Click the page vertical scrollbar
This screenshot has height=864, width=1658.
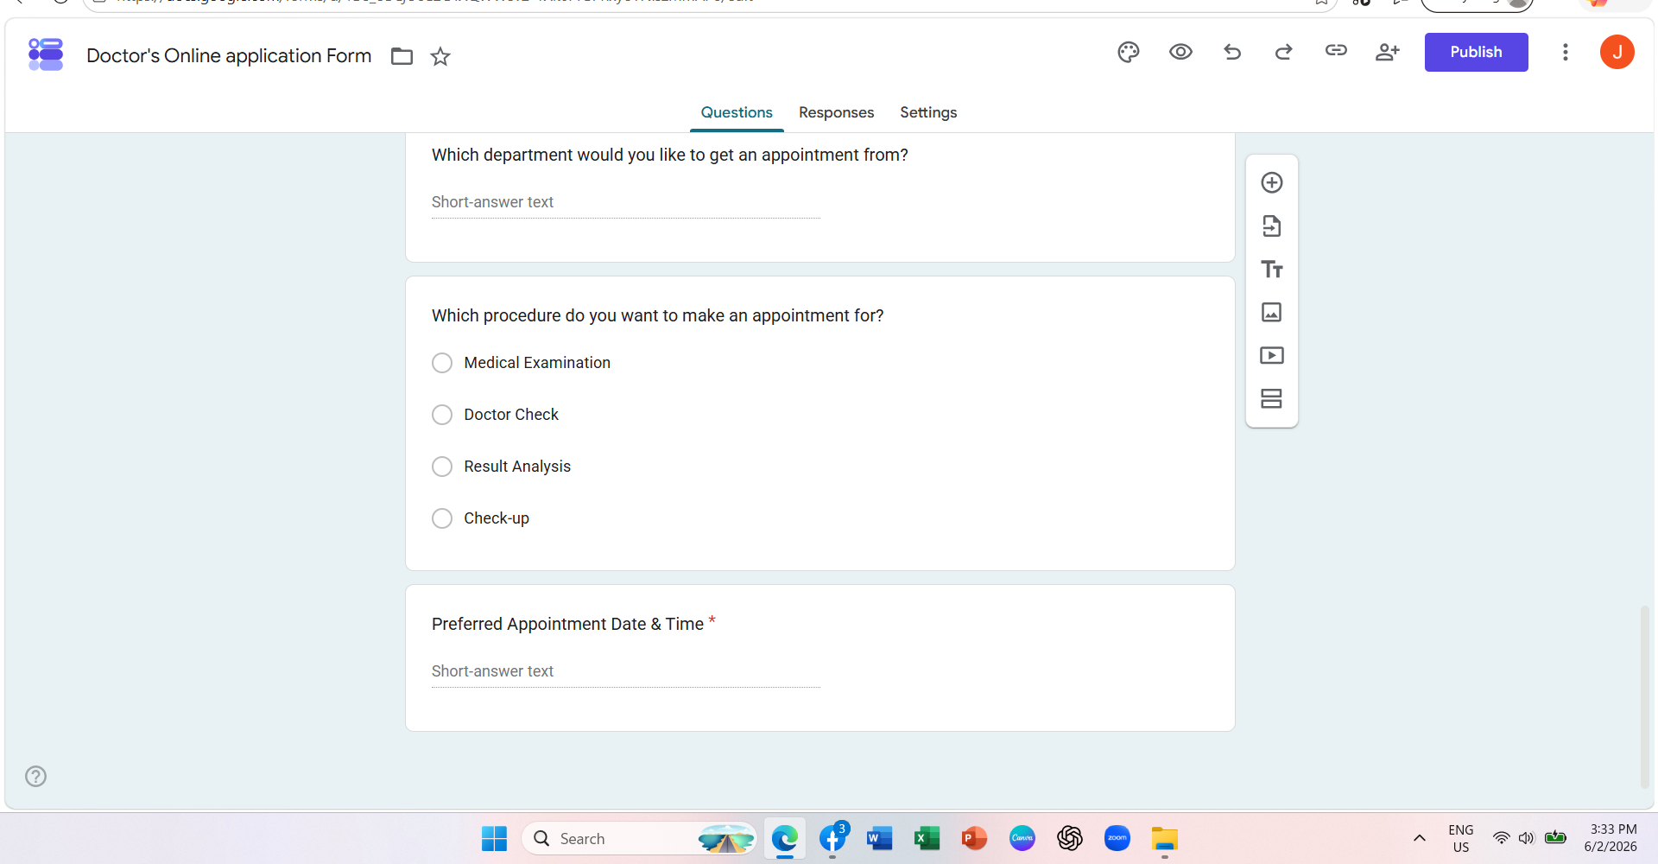point(1645,696)
